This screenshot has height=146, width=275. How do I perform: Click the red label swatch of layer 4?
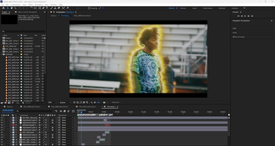(x=13, y=125)
